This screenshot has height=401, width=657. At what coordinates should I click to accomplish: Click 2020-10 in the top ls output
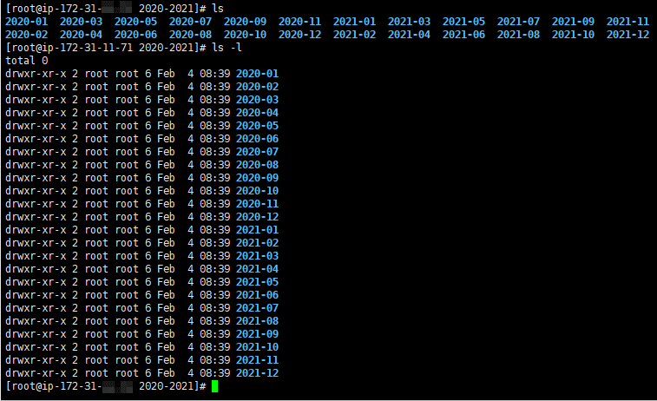point(245,35)
